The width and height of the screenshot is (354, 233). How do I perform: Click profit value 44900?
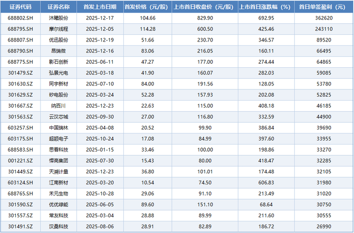324,117
